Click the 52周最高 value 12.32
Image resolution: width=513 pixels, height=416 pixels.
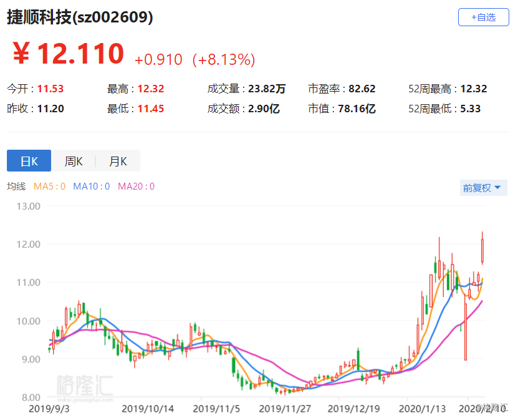tap(473, 89)
